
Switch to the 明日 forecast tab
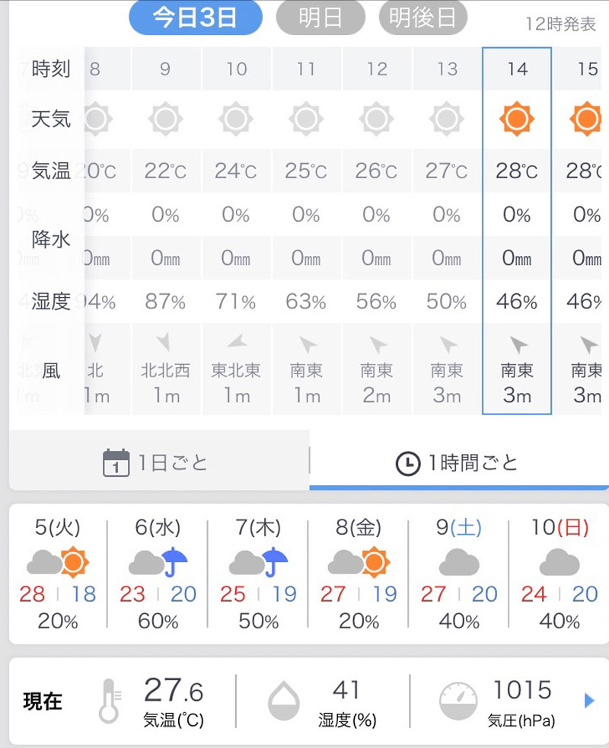click(x=320, y=18)
